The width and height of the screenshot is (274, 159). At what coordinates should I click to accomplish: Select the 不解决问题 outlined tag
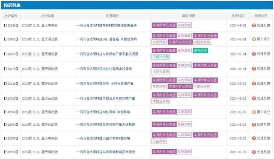161,57
